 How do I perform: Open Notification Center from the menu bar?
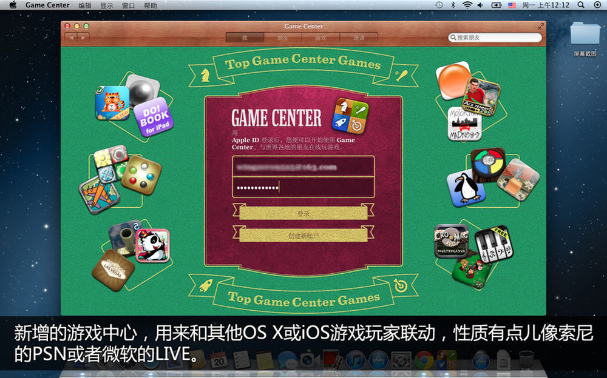(x=597, y=5)
